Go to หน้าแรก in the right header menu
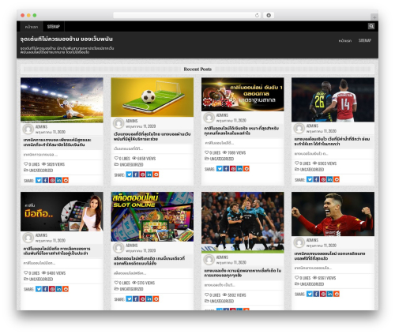Screen dimensions: 395x334 pyautogui.click(x=345, y=40)
